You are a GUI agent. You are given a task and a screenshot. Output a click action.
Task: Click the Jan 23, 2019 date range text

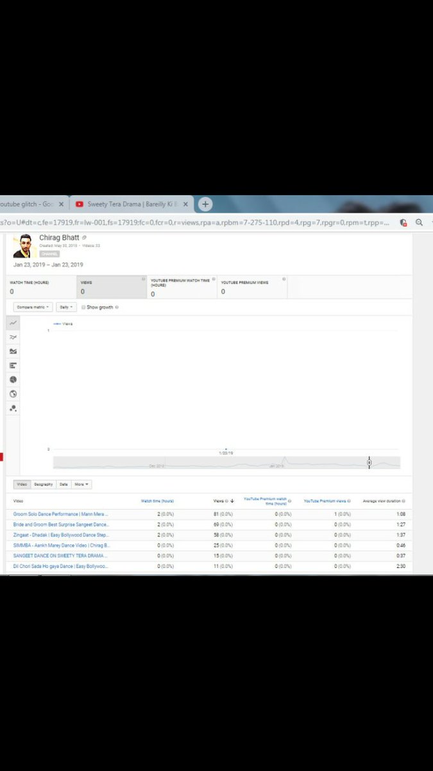pyautogui.click(x=48, y=265)
